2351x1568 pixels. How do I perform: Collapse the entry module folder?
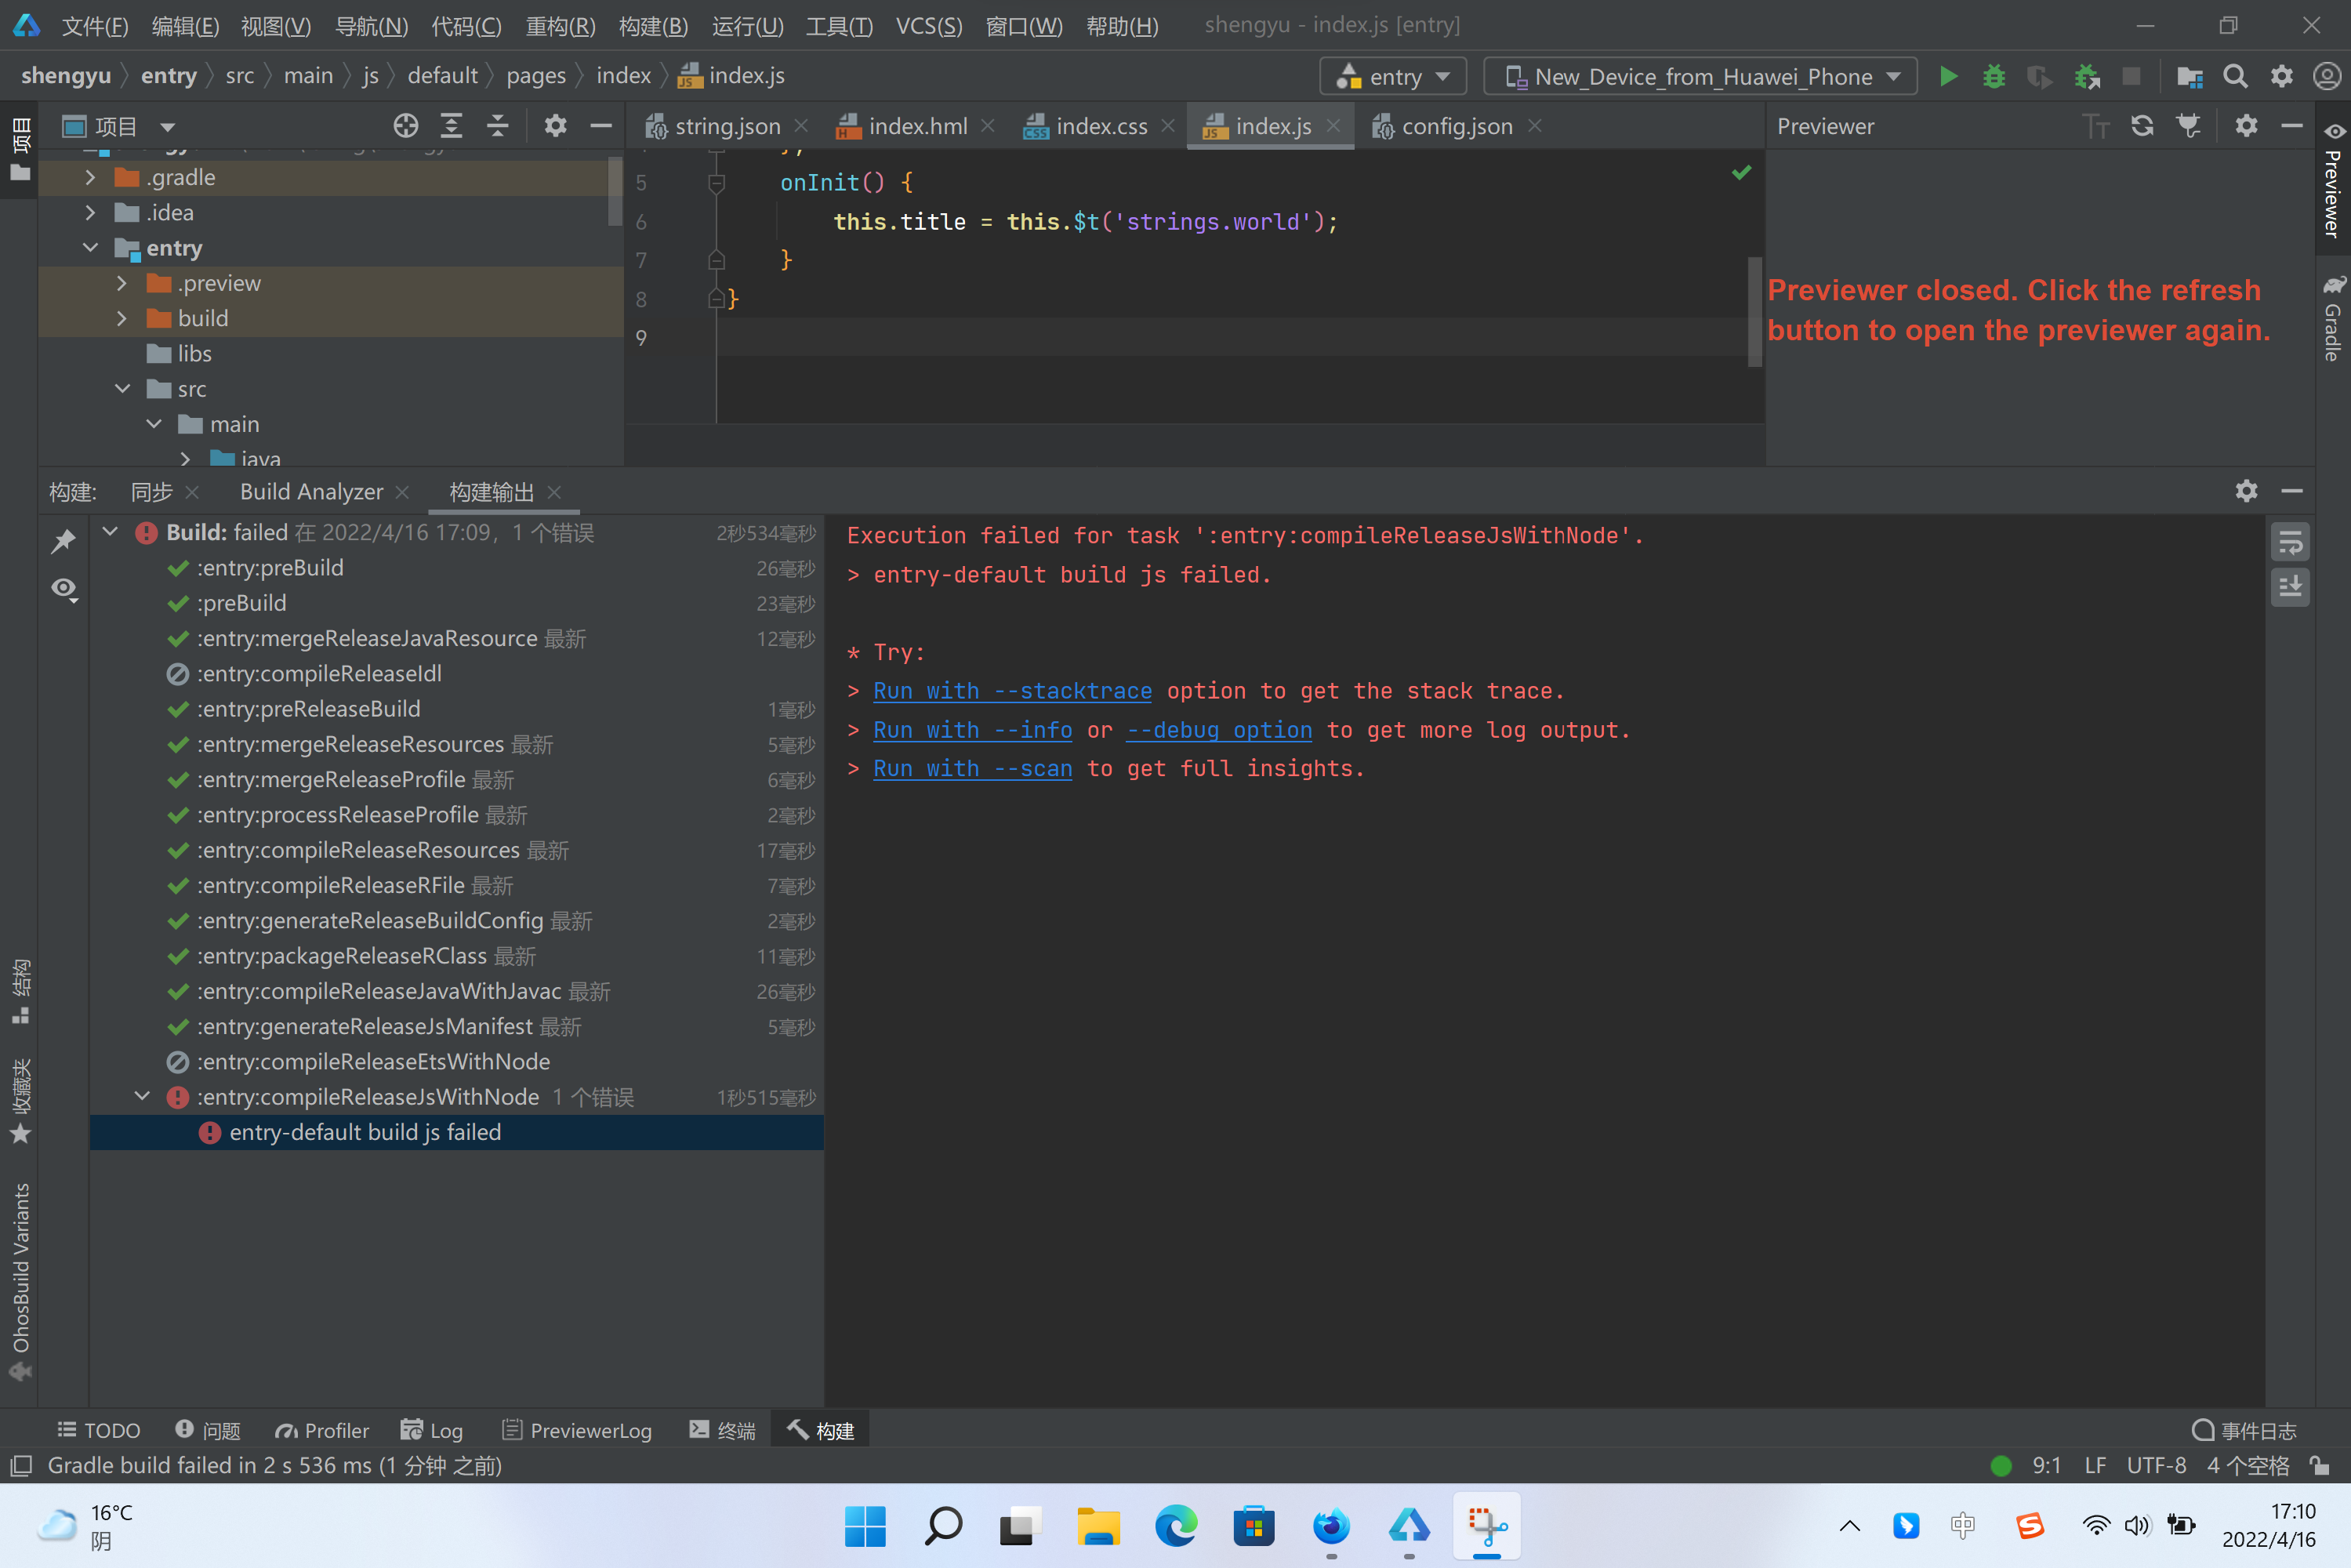(91, 247)
